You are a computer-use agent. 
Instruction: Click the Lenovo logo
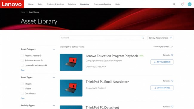[x=12, y=4]
